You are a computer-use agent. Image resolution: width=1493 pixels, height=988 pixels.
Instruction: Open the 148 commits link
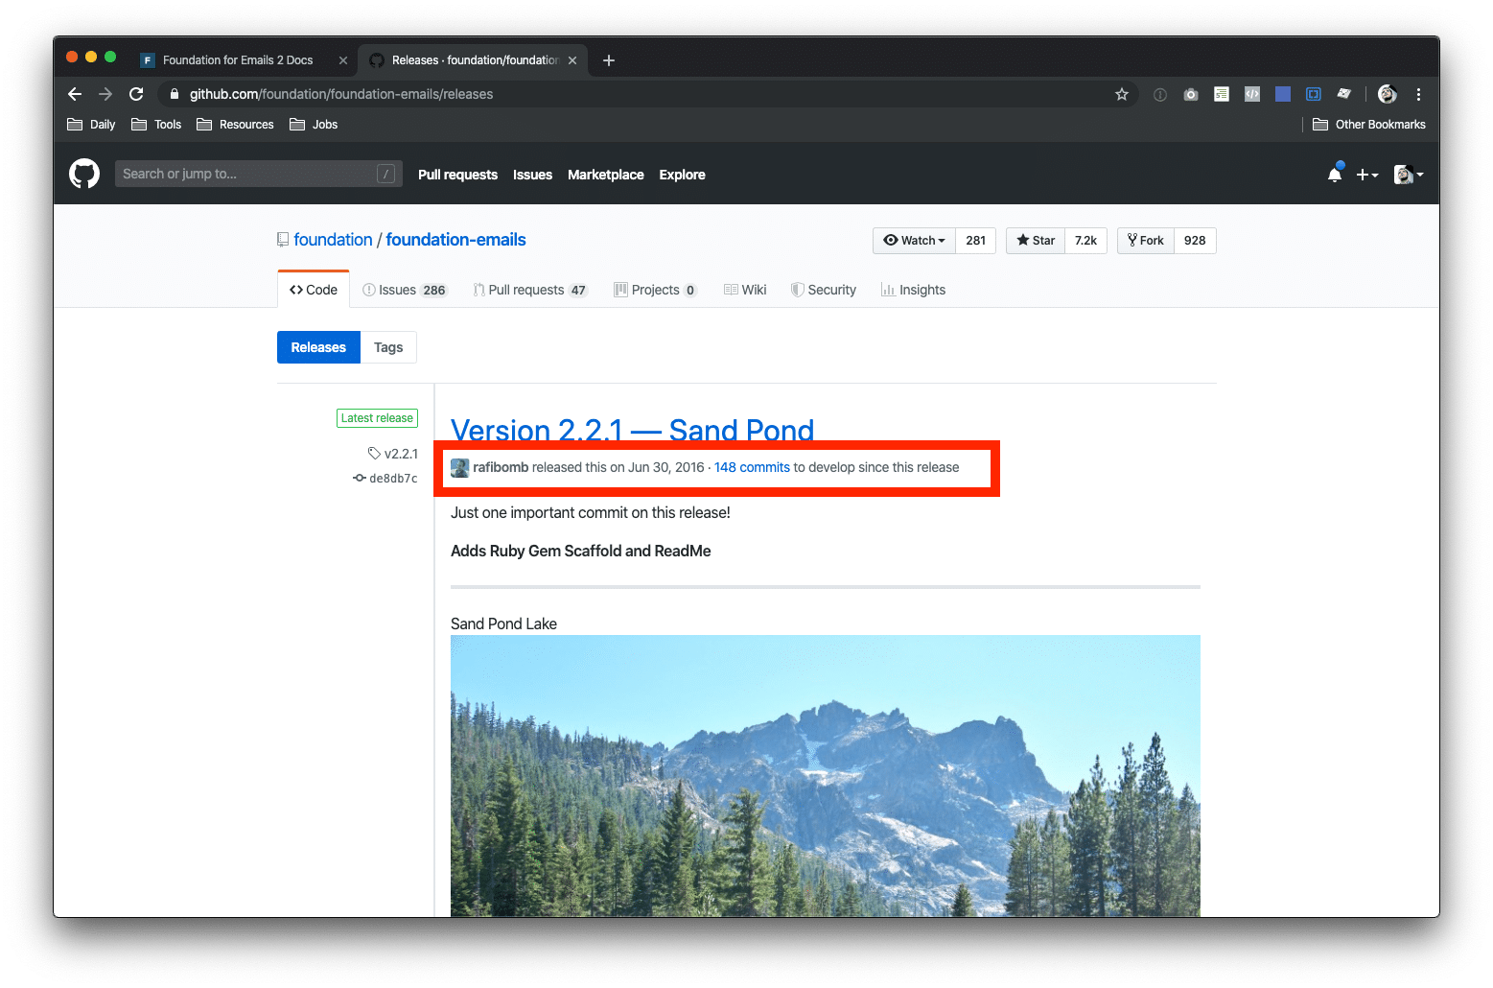tap(752, 467)
